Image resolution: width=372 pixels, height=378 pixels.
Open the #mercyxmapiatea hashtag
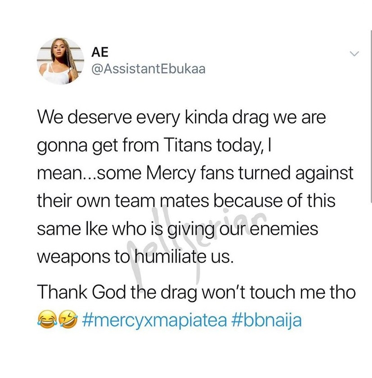pos(155,320)
